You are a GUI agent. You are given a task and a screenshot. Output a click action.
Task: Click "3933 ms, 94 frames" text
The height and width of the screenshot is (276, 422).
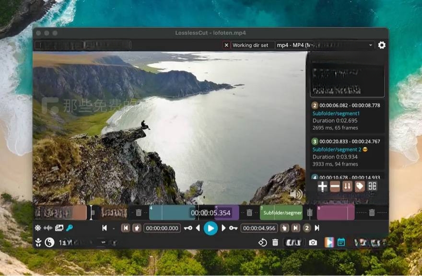(x=335, y=164)
